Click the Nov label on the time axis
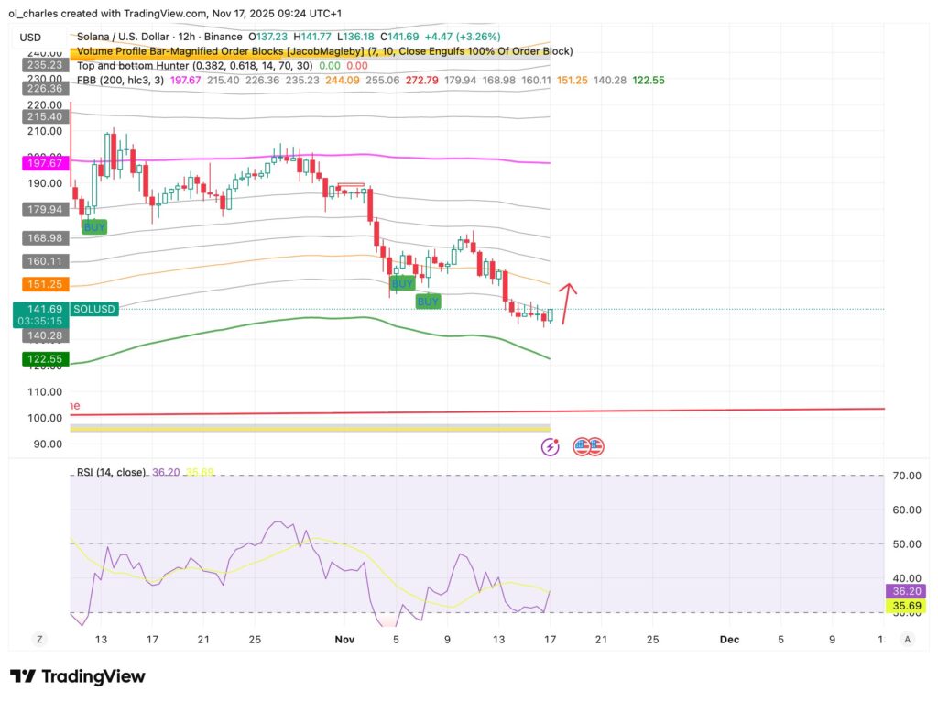This screenshot has width=938, height=702. tap(345, 639)
